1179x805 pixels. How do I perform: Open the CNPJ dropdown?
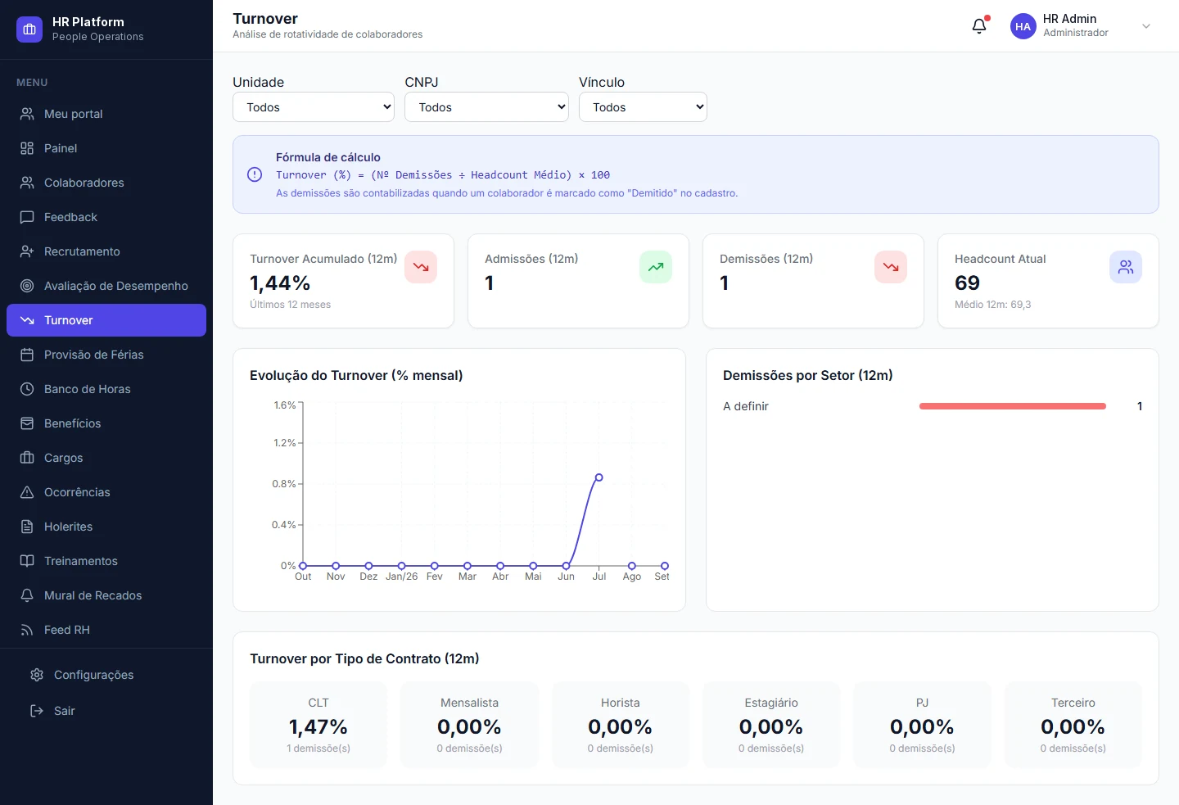486,107
